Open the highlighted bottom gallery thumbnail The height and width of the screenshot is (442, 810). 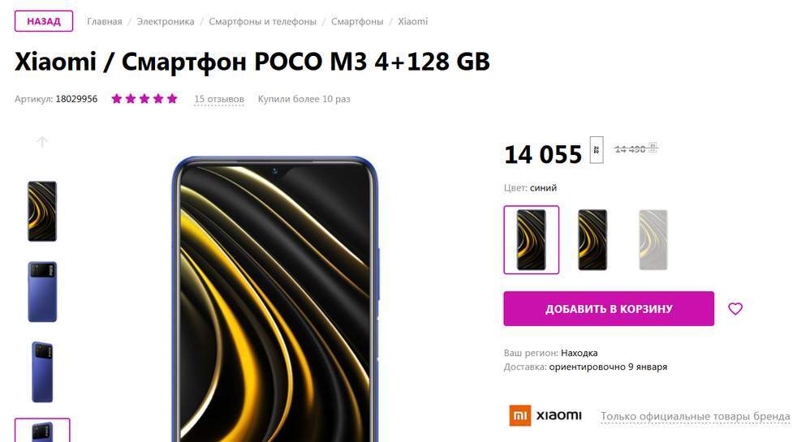[x=42, y=430]
